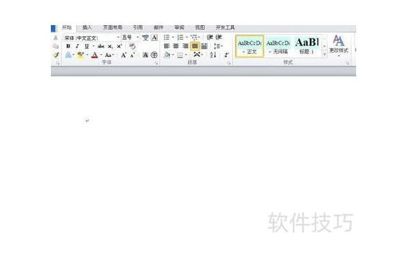Click Shrink Font icon
Viewport: 407px width, 271px height.
tap(132, 55)
